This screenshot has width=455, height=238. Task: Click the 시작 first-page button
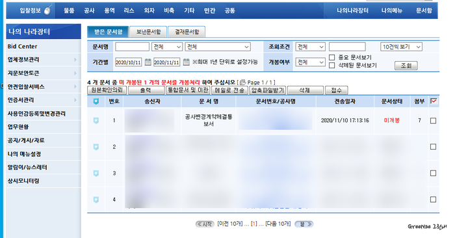tap(205, 224)
